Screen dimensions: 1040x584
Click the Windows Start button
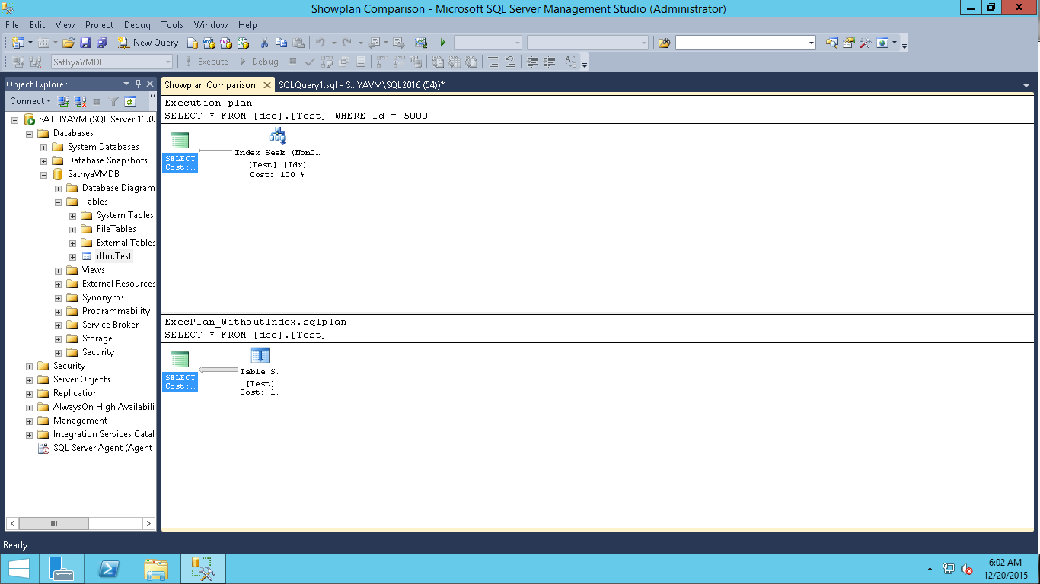[18, 569]
